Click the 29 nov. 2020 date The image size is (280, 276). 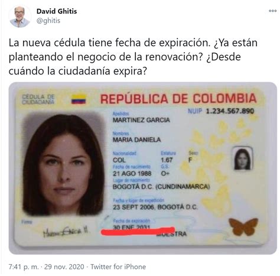[64, 267]
